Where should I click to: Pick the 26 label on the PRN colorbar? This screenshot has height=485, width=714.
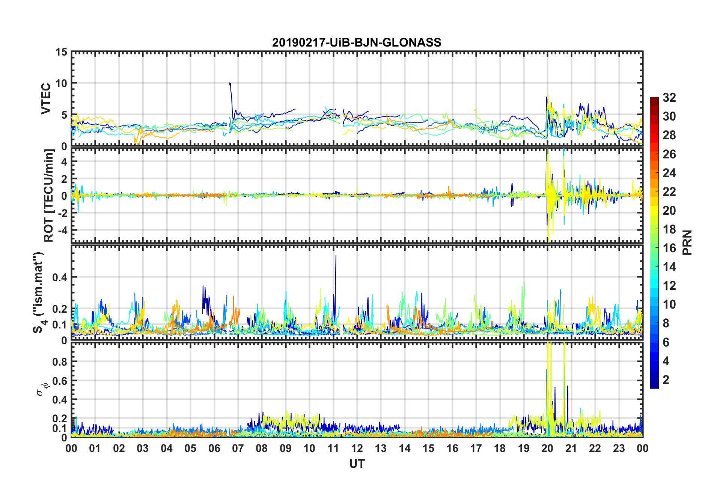click(669, 154)
